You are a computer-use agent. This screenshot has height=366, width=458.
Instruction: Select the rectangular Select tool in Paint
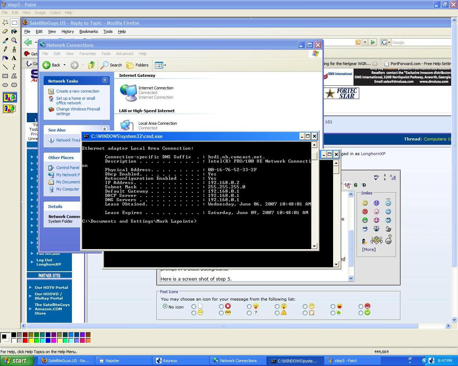point(14,23)
